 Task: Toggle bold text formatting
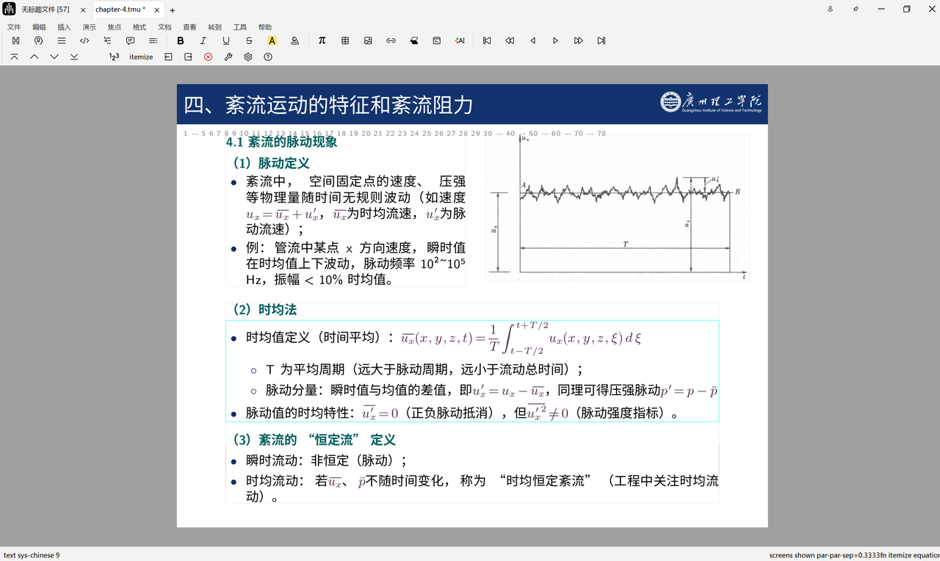click(181, 41)
